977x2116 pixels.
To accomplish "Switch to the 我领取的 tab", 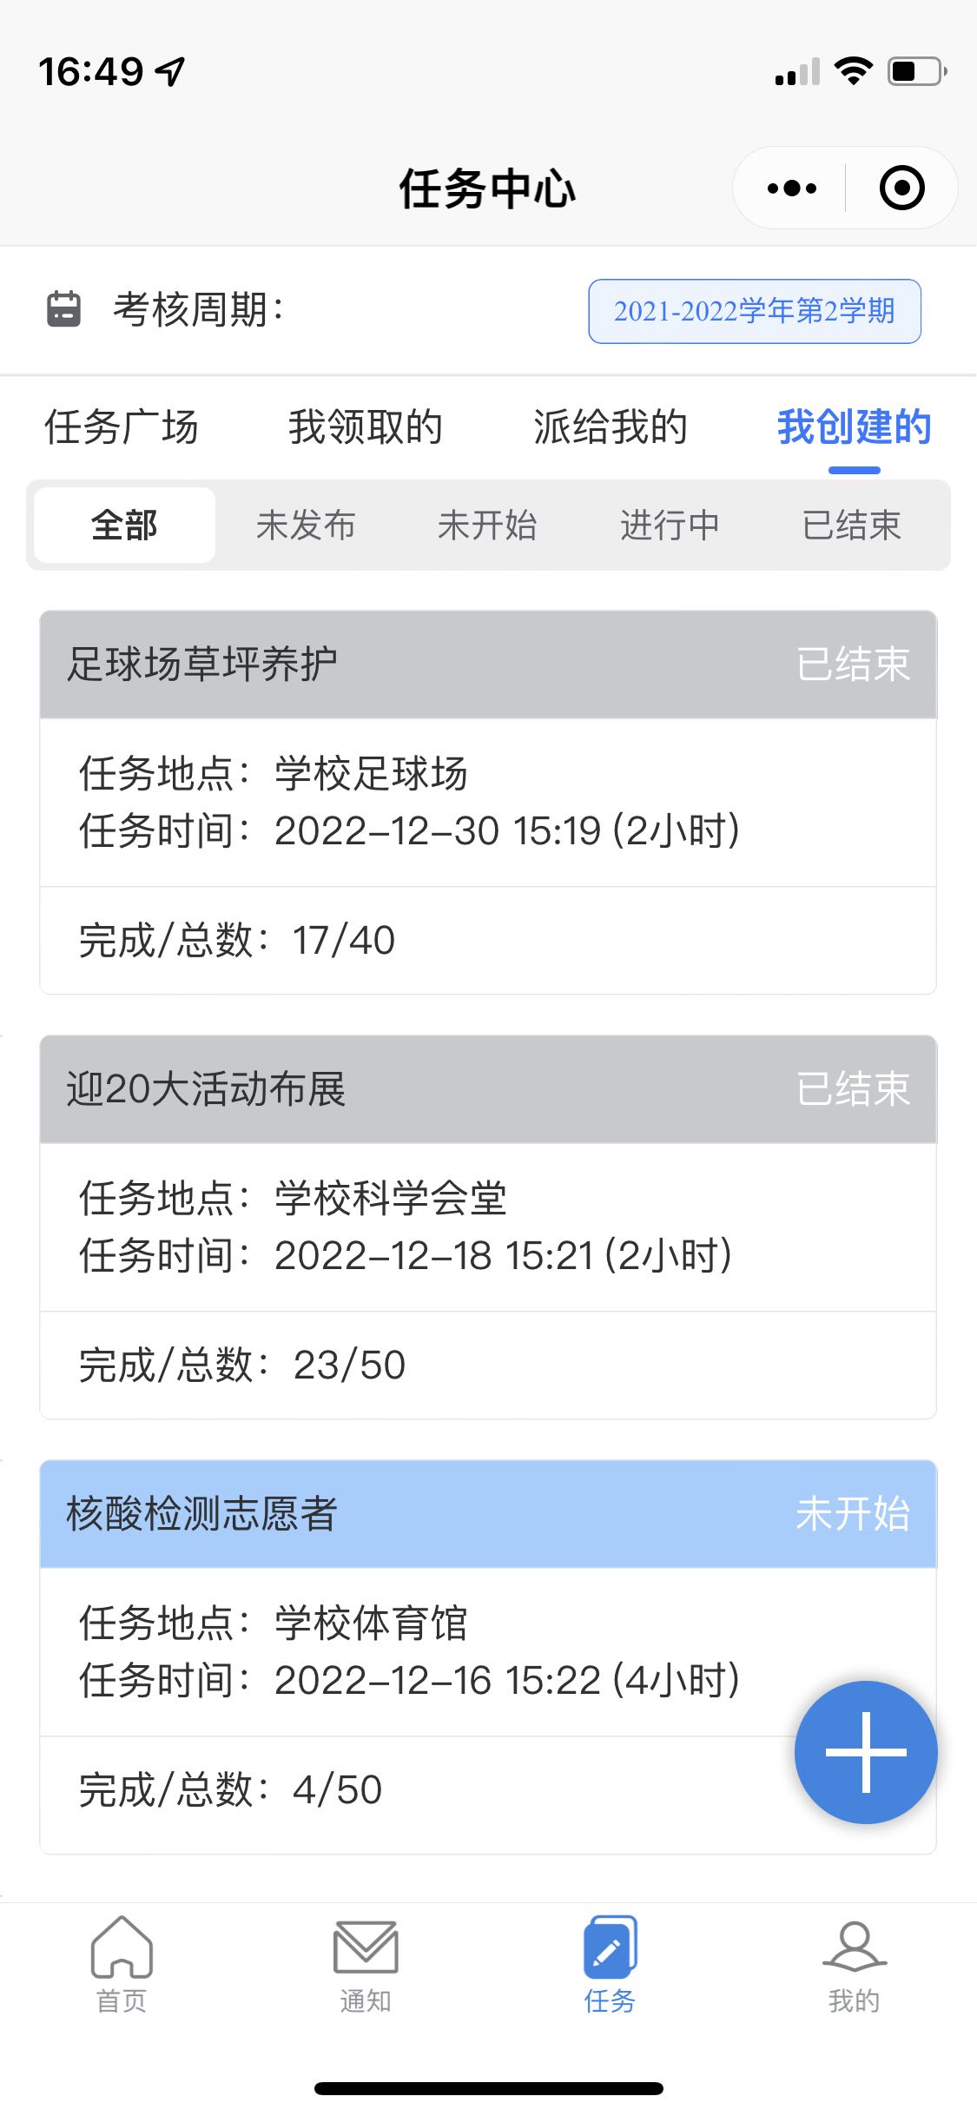I will [x=366, y=427].
